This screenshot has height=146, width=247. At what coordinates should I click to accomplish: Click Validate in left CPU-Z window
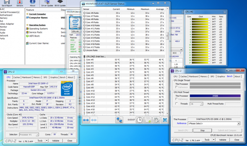click(56, 141)
